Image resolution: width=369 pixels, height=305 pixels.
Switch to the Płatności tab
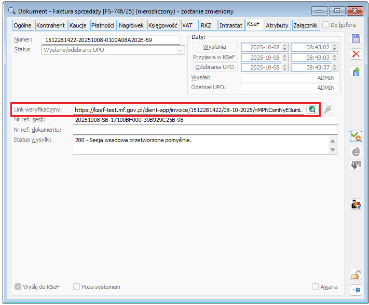(103, 25)
